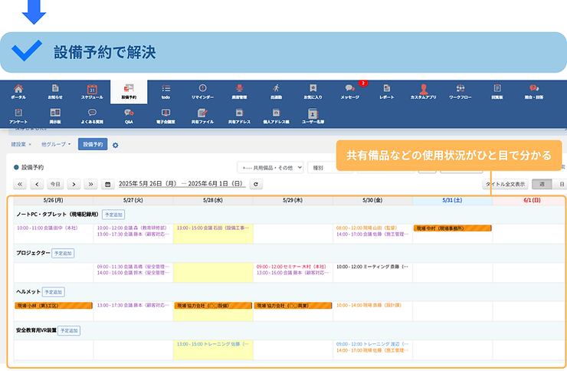Screen dimensions: 567x371
Task: Click the orange 現場 中村 booking bar
Action: pyautogui.click(x=452, y=228)
